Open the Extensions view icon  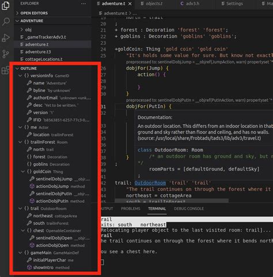tap(5, 70)
